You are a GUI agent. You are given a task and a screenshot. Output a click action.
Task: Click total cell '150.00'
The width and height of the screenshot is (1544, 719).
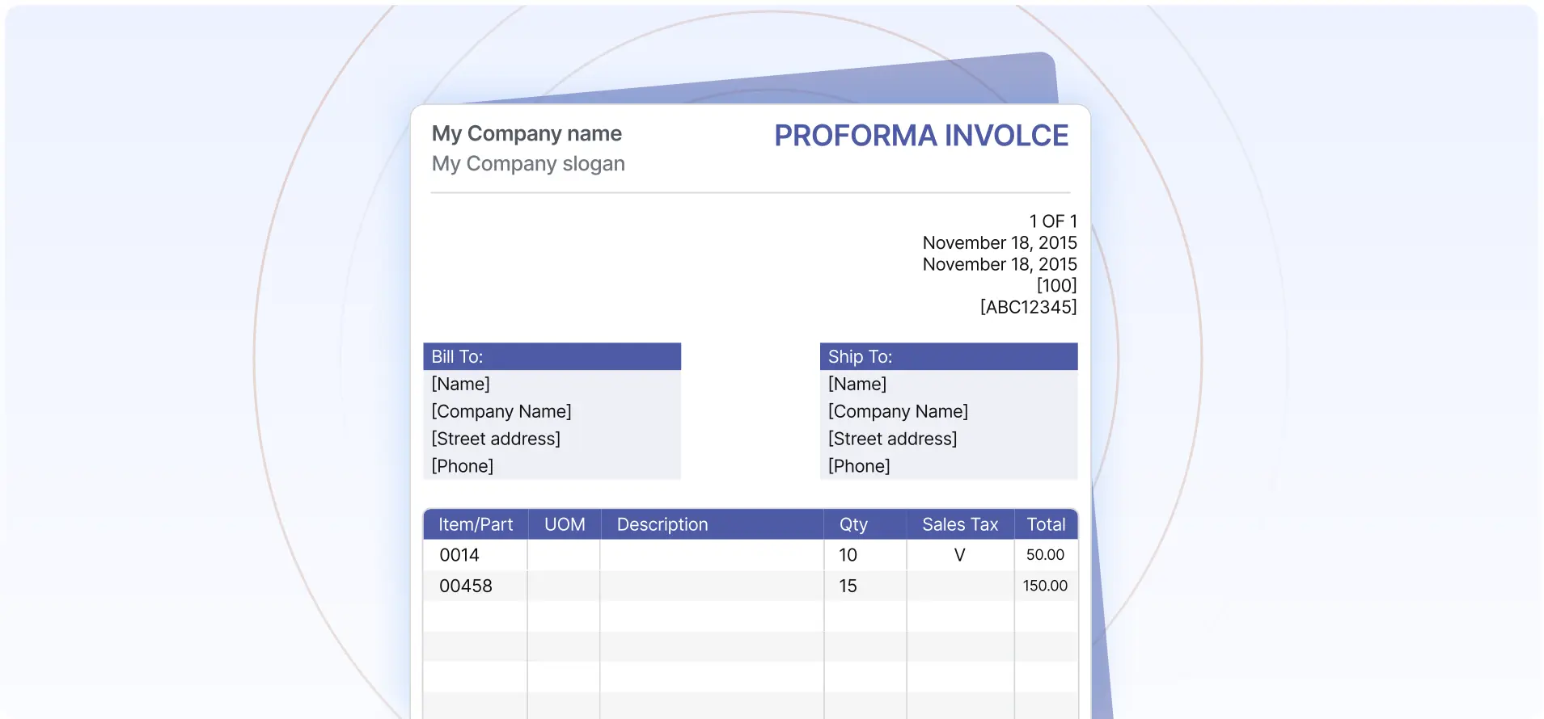click(x=1045, y=586)
